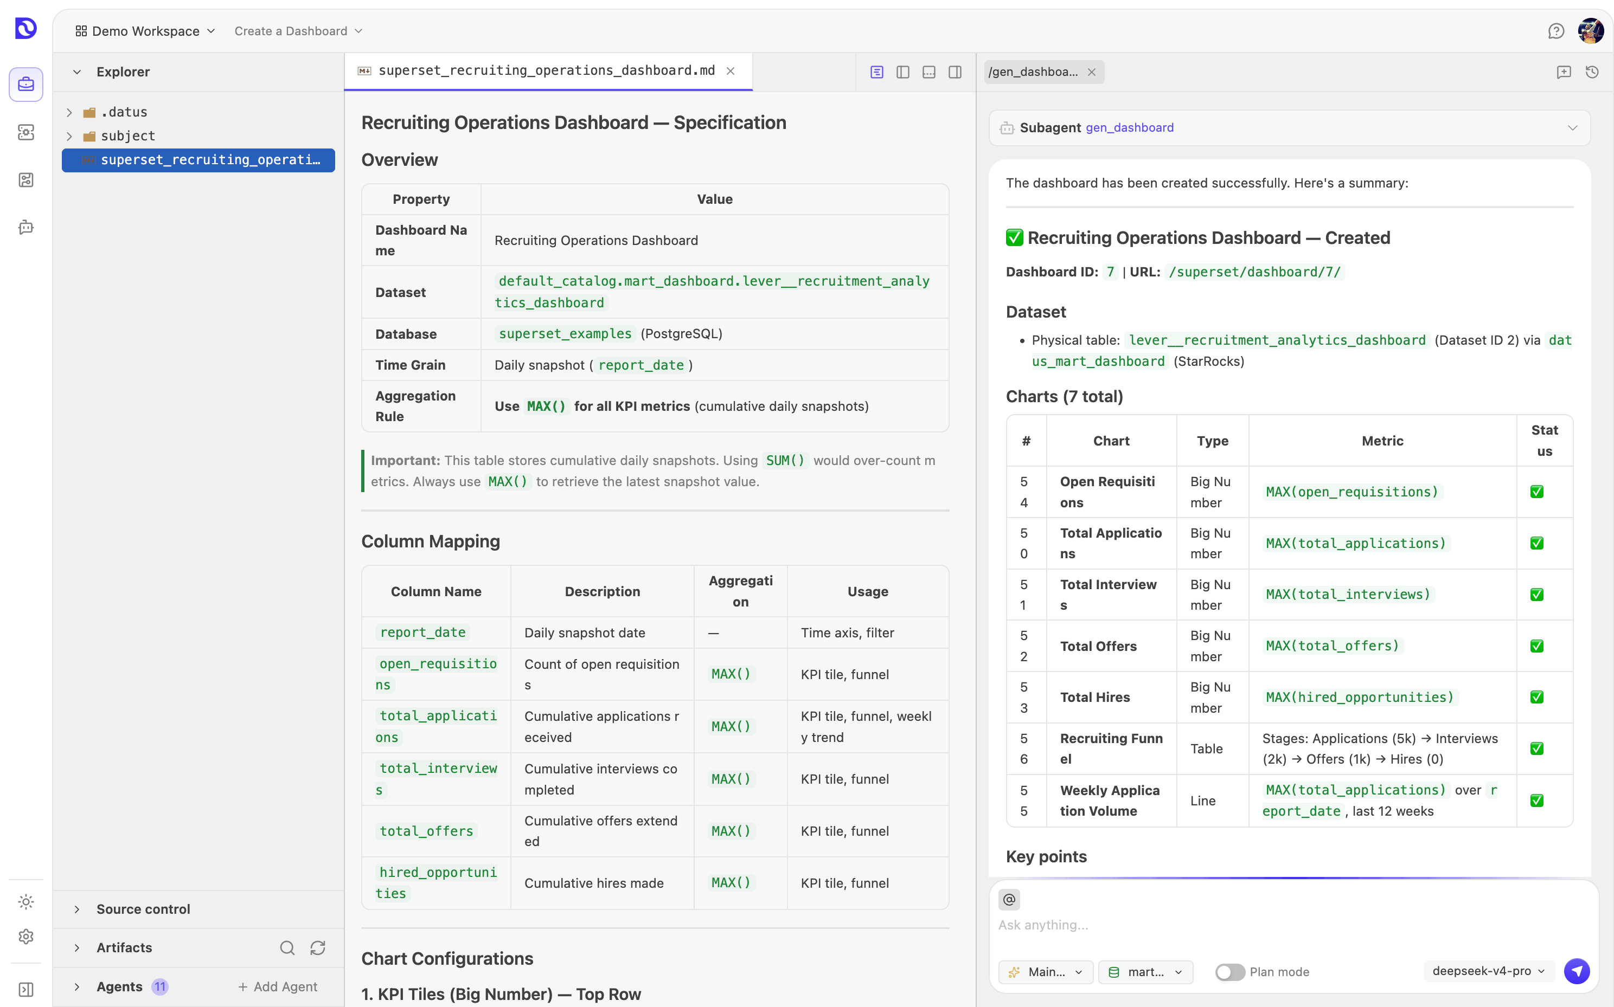Expand Agents section
The image size is (1614, 1007).
tap(78, 986)
